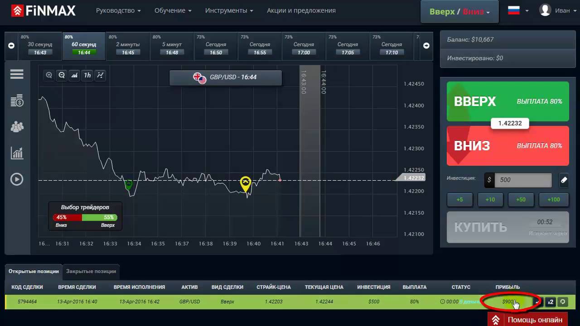This screenshot has width=580, height=326.
Task: Select the 60 секунд expiry tab
Action: click(84, 46)
